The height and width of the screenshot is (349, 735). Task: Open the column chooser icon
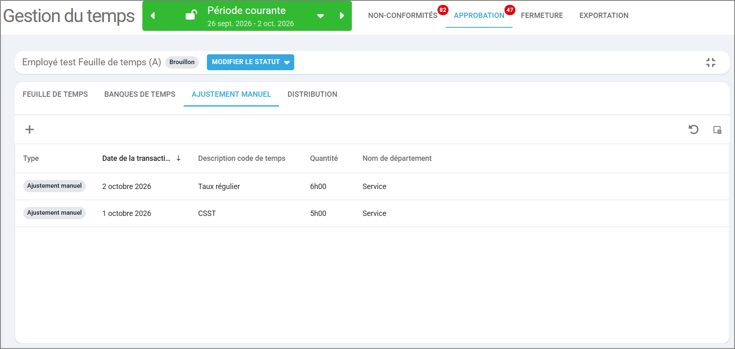tap(717, 130)
